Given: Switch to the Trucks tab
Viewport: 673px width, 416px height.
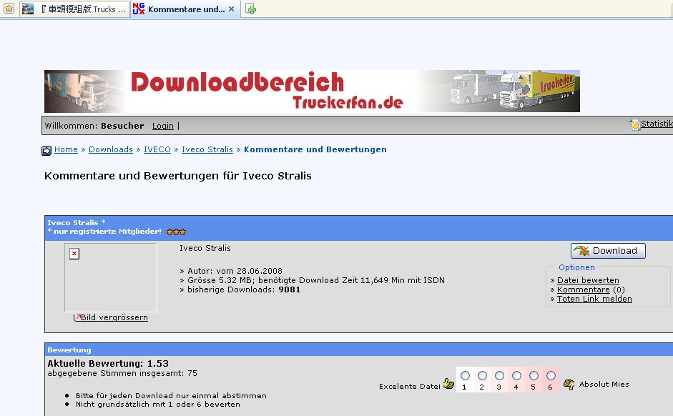Looking at the screenshot, I should click(x=74, y=9).
